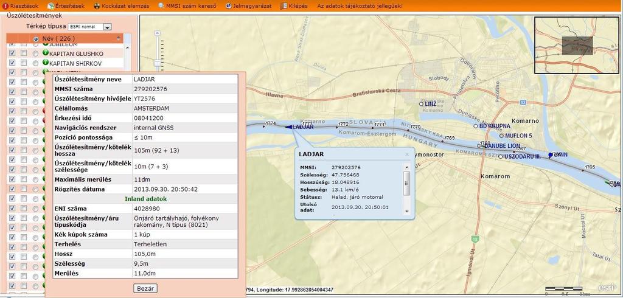Image resolution: width=623 pixels, height=298 pixels.
Task: Click river kilometer marker 1771
Action: [x=373, y=128]
